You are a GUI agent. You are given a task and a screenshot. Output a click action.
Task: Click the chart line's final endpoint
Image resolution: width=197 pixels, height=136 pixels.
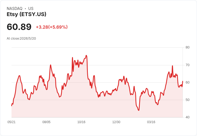point(183,81)
